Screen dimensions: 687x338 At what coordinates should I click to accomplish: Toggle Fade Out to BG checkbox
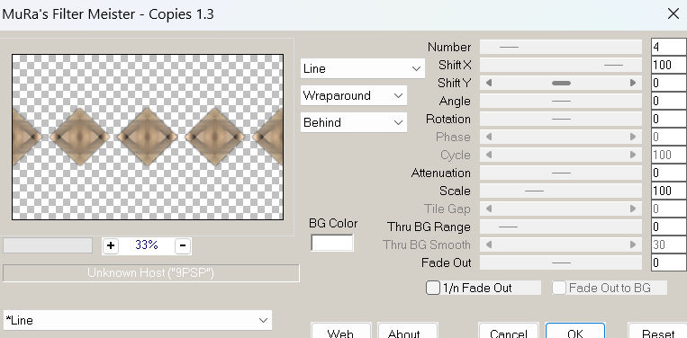(x=559, y=289)
